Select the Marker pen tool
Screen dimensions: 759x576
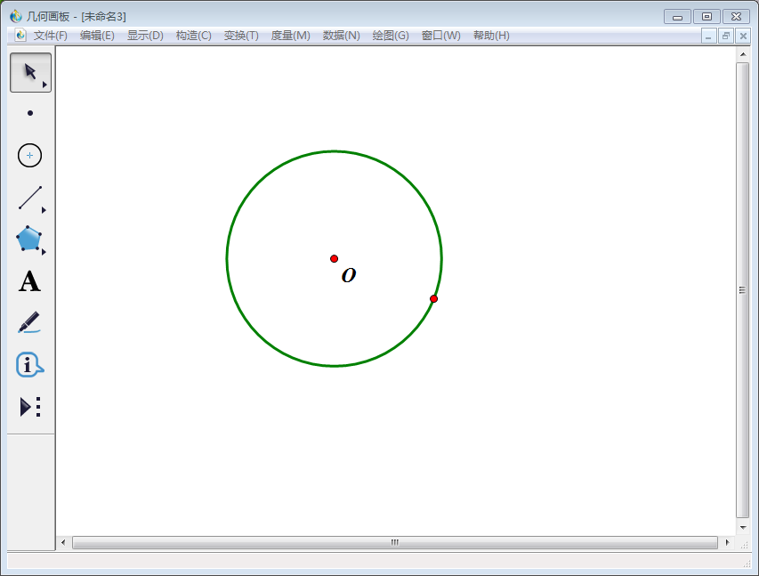pyautogui.click(x=29, y=322)
